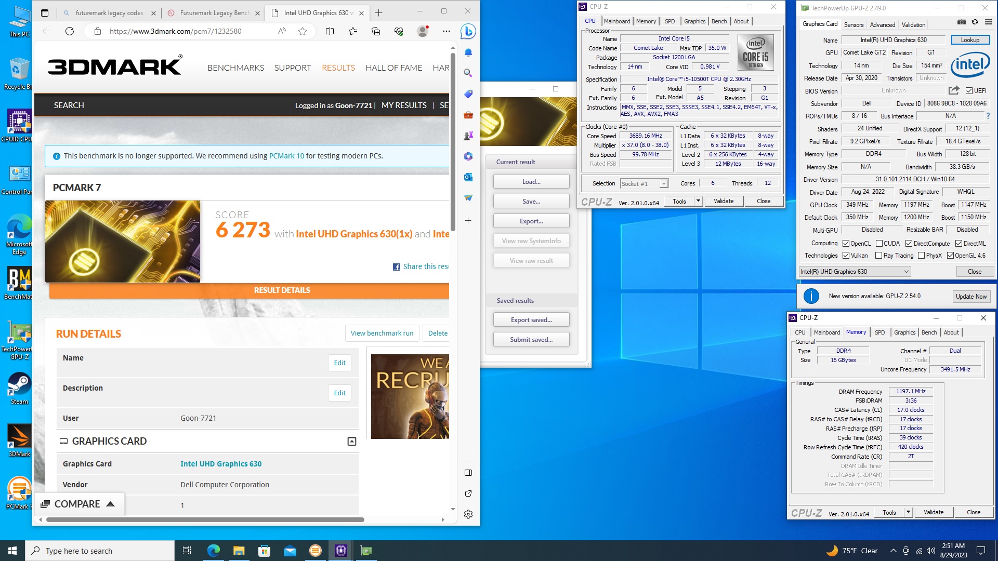Click the Load... button in PCMark
Viewport: 998px width, 561px height.
coord(531,182)
